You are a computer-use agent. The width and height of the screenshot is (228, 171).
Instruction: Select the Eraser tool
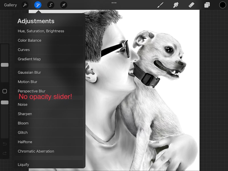click(192, 5)
